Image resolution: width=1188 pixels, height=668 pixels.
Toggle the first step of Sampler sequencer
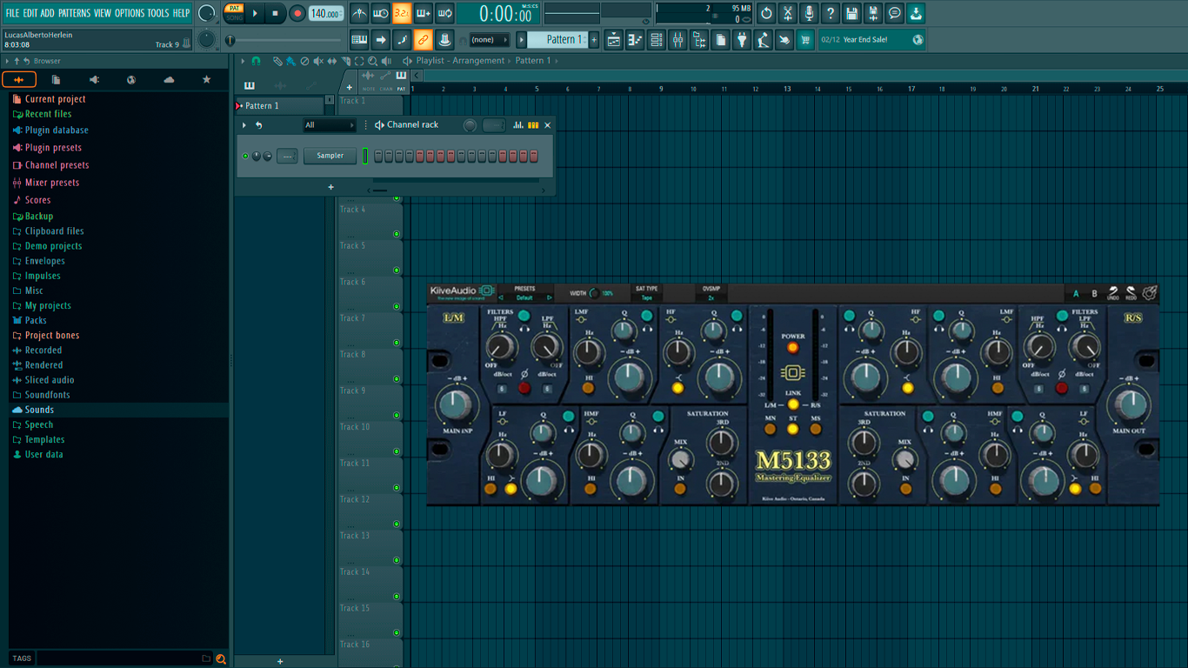[x=378, y=156]
